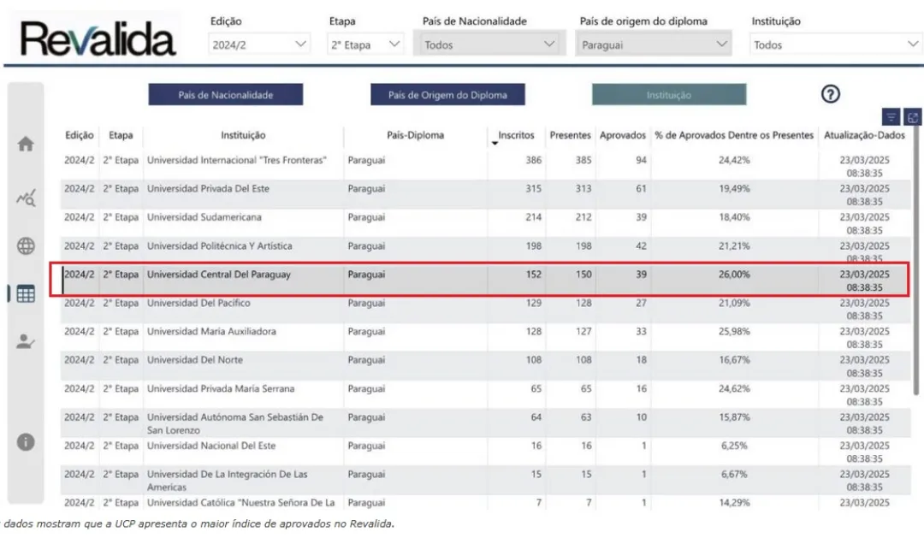Open the info icon in sidebar
This screenshot has width=924, height=538.
26,442
